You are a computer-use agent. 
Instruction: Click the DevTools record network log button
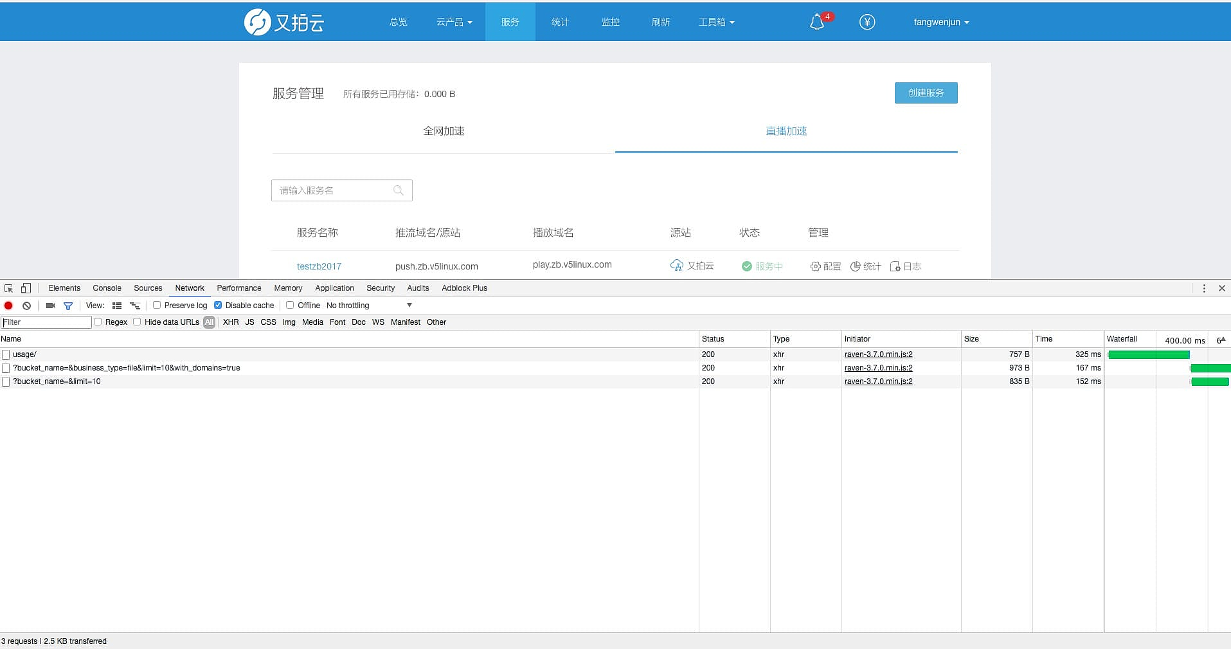coord(8,306)
